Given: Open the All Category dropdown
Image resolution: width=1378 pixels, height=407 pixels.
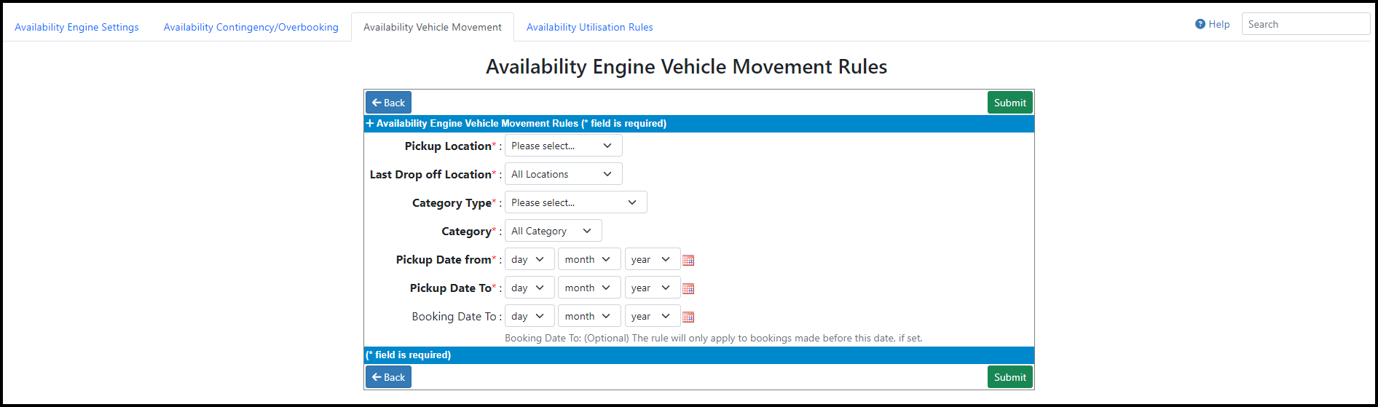Looking at the screenshot, I should click(554, 231).
